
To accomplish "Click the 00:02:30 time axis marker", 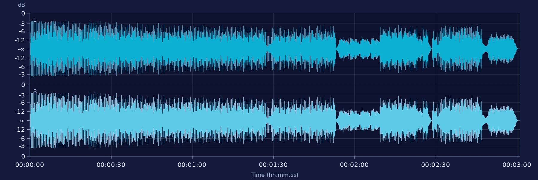I will (435, 165).
